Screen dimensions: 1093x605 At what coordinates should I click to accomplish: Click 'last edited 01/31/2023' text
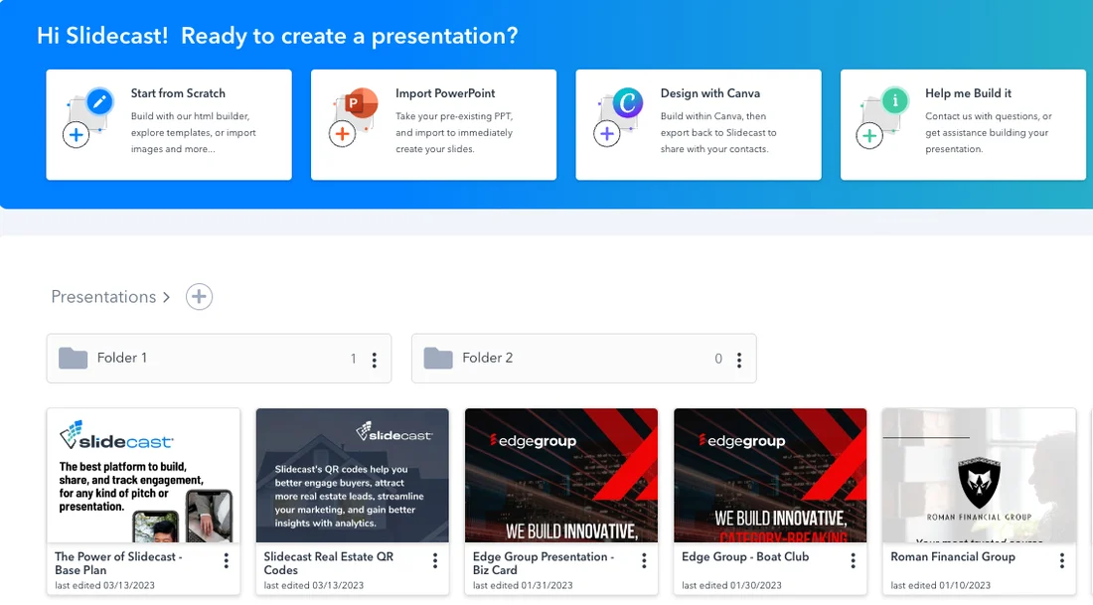pyautogui.click(x=523, y=585)
